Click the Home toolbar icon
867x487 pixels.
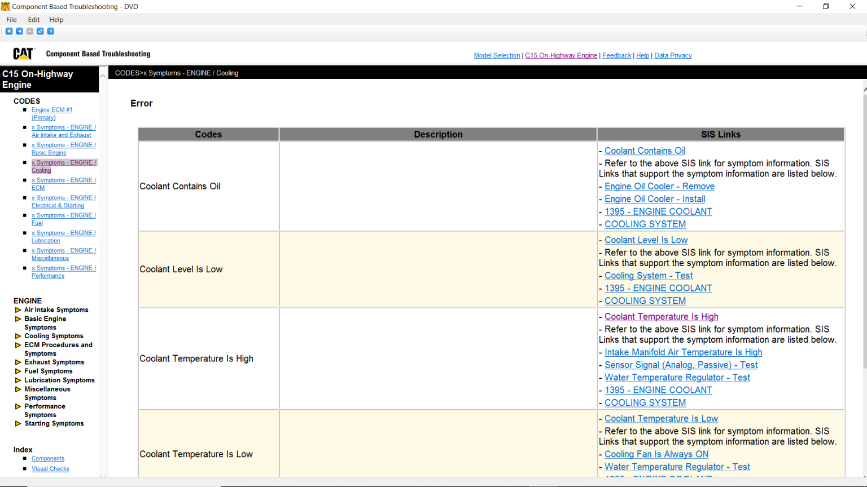[8, 31]
